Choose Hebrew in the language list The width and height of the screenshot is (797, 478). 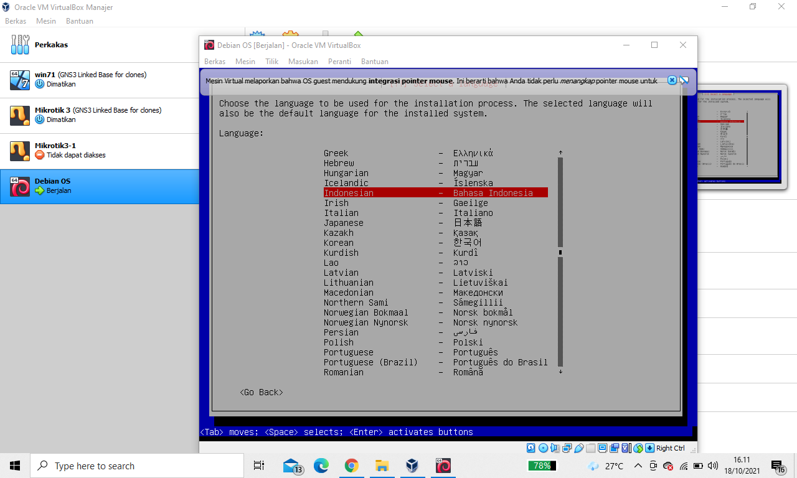coord(435,163)
